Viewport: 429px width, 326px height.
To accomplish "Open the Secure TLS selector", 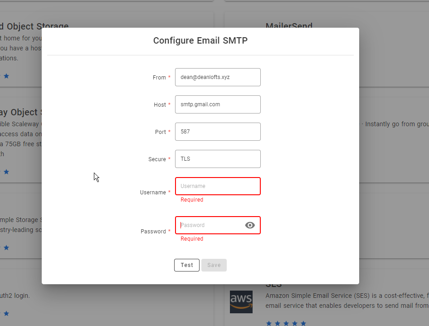I will pyautogui.click(x=218, y=159).
